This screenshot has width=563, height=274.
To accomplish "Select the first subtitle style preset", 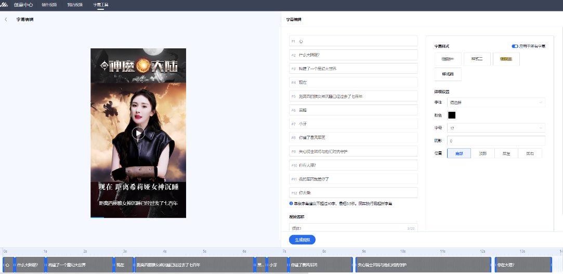I will 448,59.
